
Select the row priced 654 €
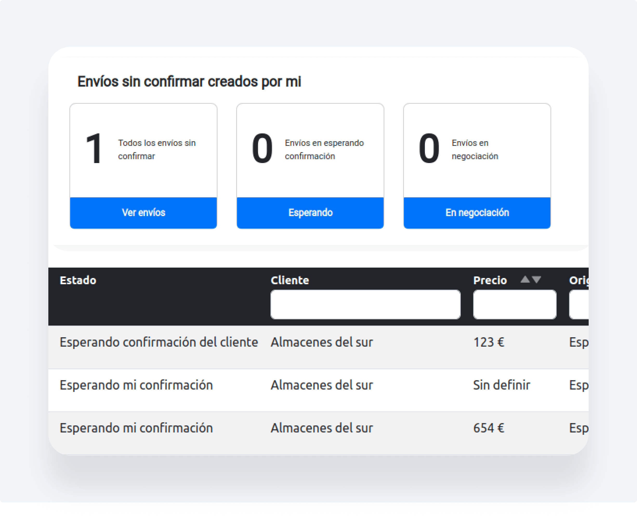(489, 428)
